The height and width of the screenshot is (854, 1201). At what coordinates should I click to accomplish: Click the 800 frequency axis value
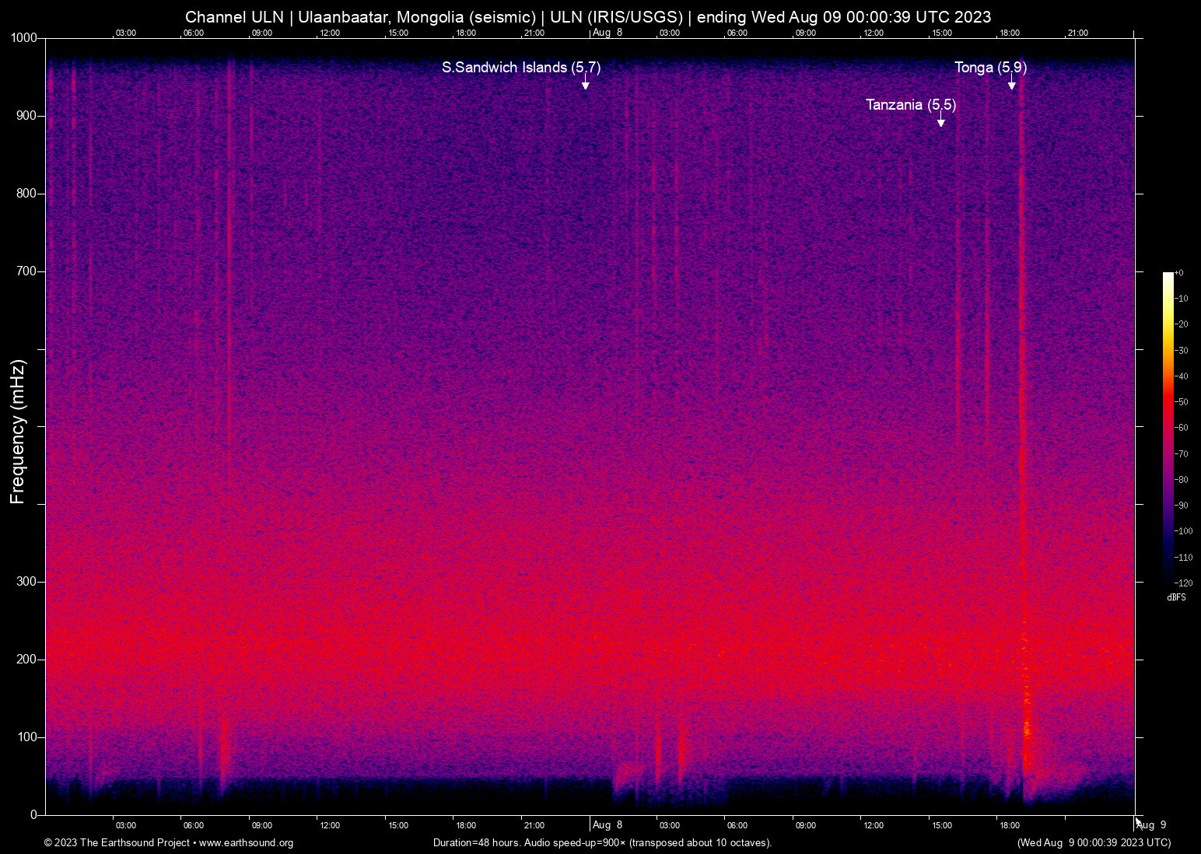26,194
